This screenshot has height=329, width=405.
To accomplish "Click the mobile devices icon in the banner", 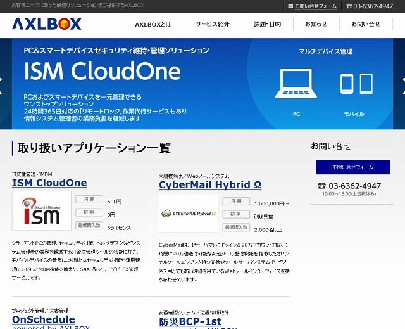I will pos(356,84).
